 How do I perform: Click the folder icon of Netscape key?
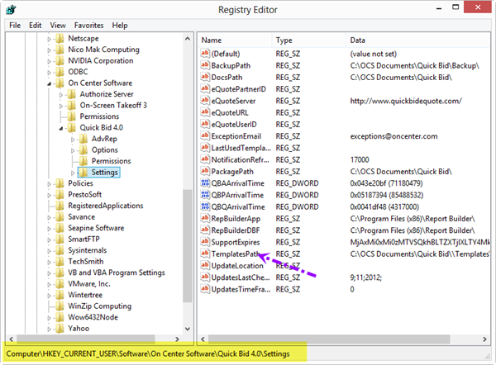pyautogui.click(x=60, y=39)
